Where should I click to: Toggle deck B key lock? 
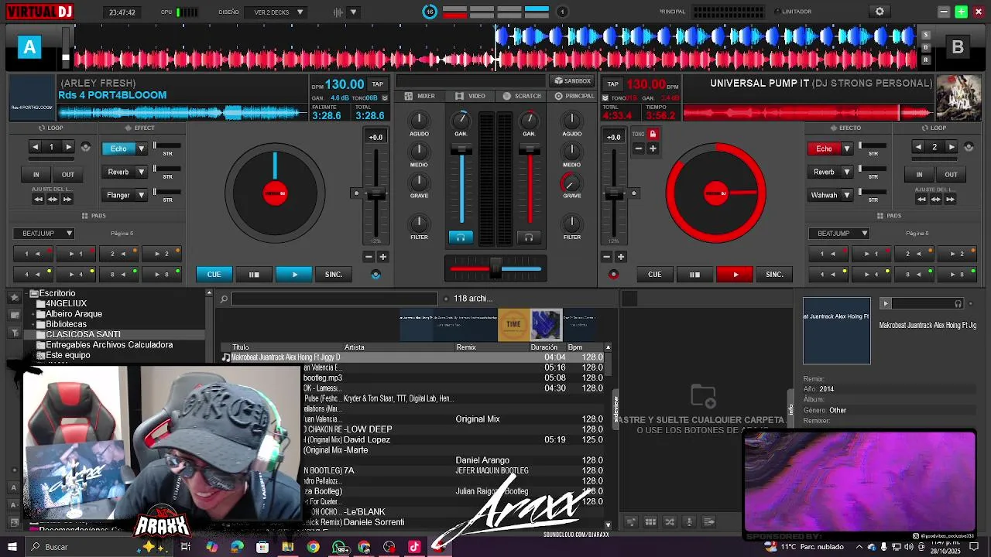pos(653,134)
